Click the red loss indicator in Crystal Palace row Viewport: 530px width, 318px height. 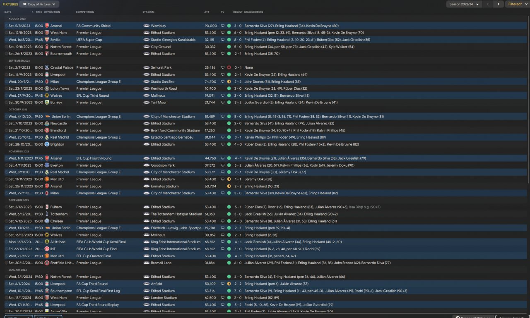pyautogui.click(x=229, y=67)
